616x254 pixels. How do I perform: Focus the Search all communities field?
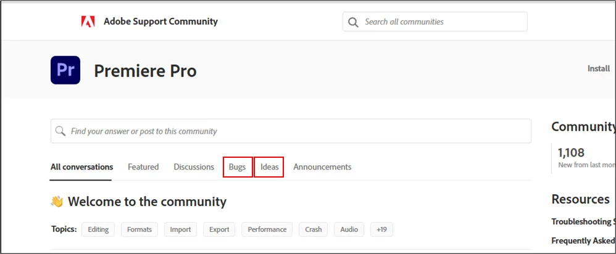[435, 22]
